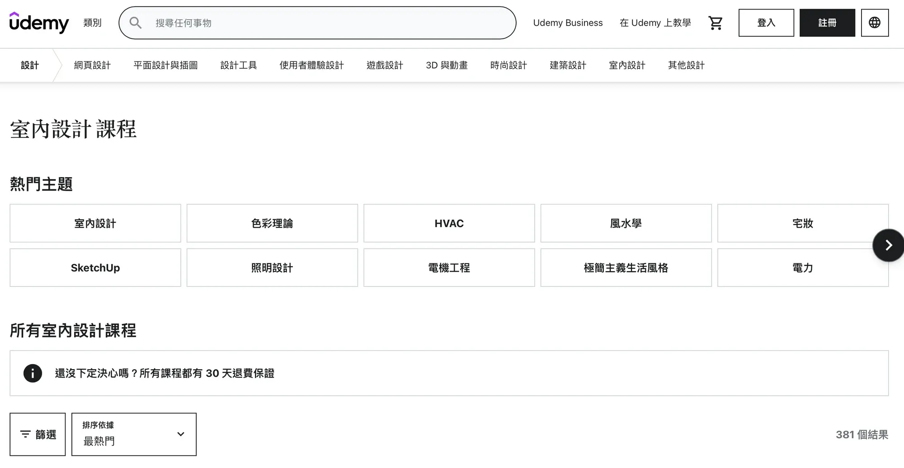
Task: Open the language globe selector
Action: click(875, 23)
